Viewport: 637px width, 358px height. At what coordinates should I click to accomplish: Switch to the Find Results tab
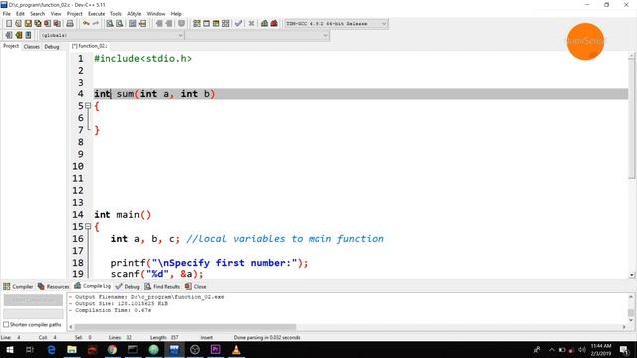pyautogui.click(x=162, y=286)
